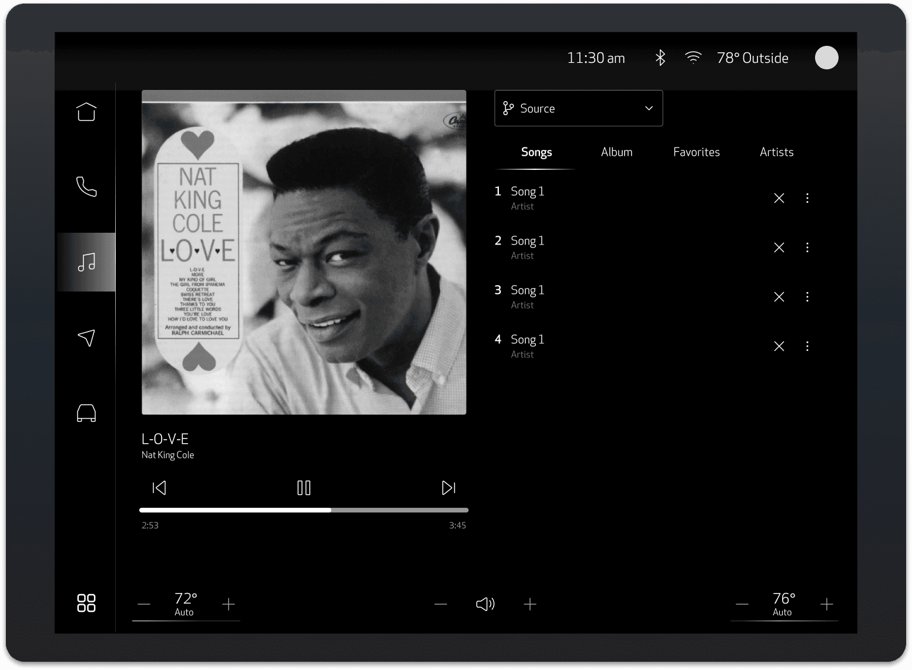Open the apps grid icon
912x670 pixels.
tap(86, 603)
